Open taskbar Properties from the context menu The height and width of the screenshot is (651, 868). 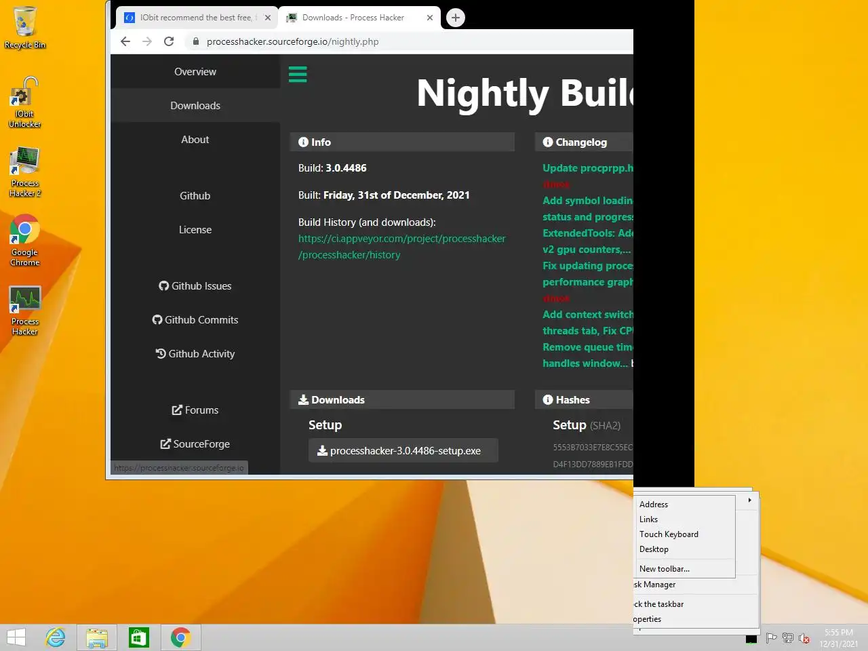coord(695,618)
